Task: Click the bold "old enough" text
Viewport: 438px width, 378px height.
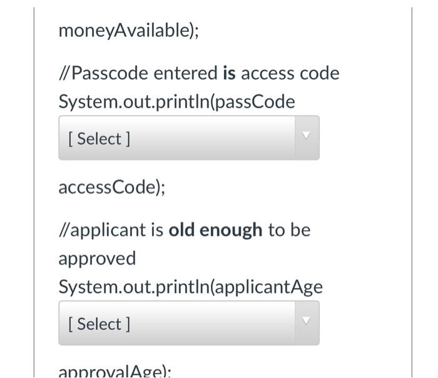Action: (215, 230)
